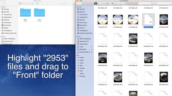Screen dimensions: 172x96
Task: Select file GPFR2953.LRV
Action: tap(148, 20)
